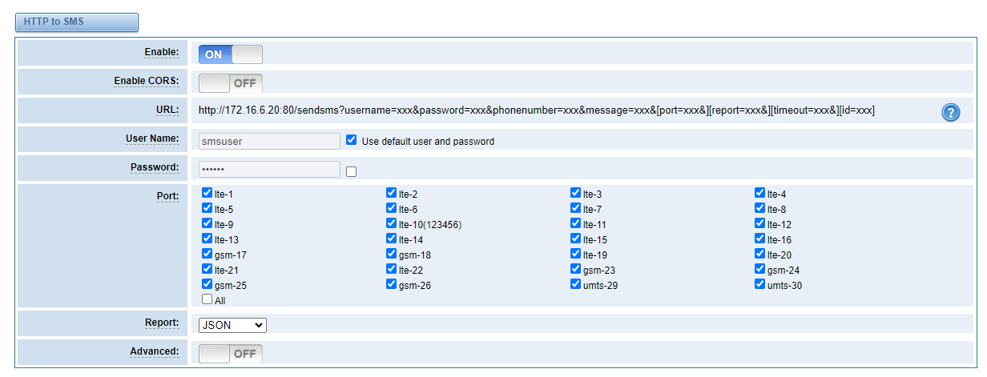987x377 pixels.
Task: Uncheck the lte-12 port checkbox
Action: pos(759,223)
